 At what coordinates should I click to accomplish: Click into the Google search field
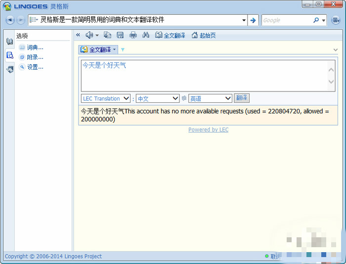tap(286, 20)
